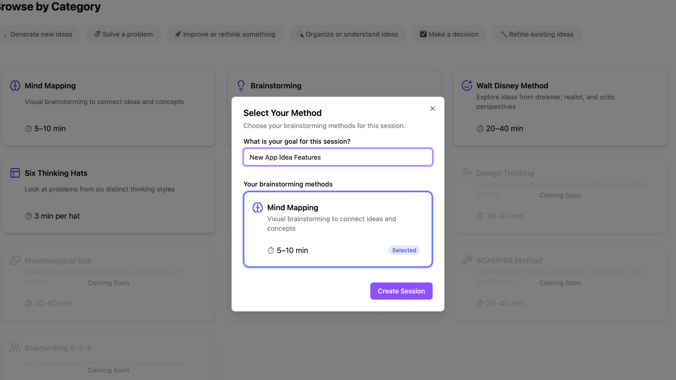Open the Improve or rethink something category

point(225,34)
